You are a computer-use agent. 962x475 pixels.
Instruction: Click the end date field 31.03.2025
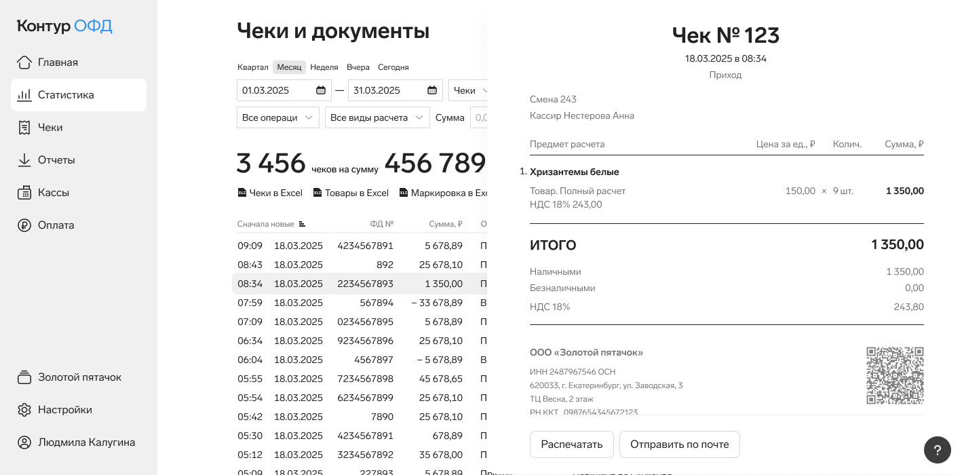396,90
